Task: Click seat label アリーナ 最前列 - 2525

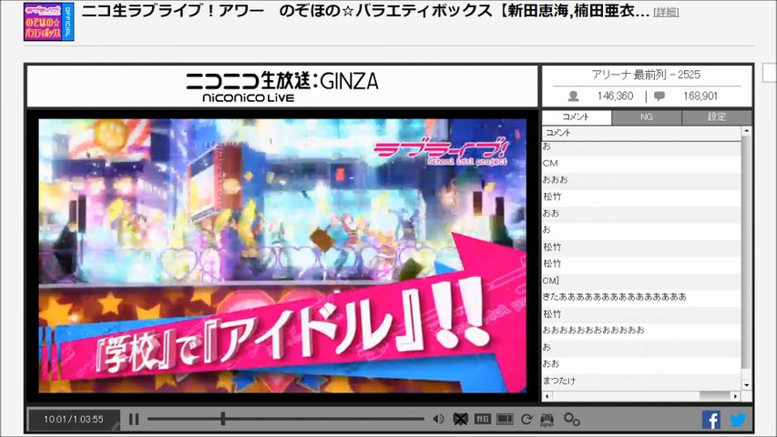Action: [646, 75]
